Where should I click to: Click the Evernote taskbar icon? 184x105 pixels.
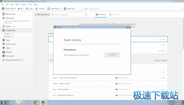pos(43,103)
